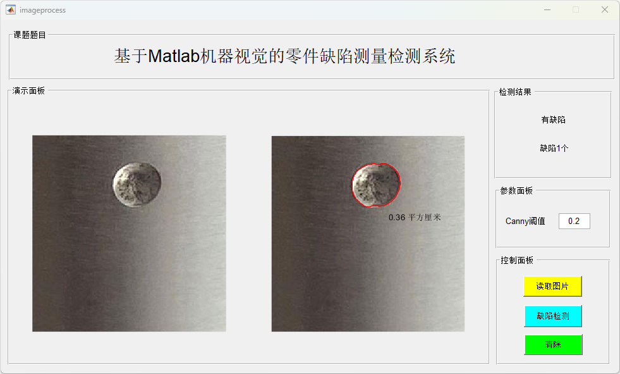Select the original part image on left
The width and height of the screenshot is (620, 374).
click(129, 234)
